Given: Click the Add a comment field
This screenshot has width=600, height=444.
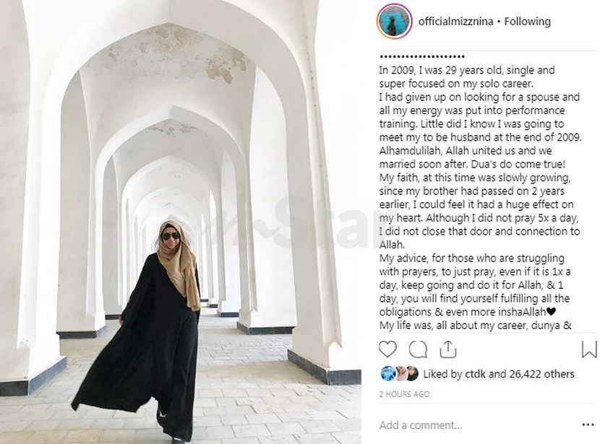Looking at the screenshot, I should click(479, 425).
